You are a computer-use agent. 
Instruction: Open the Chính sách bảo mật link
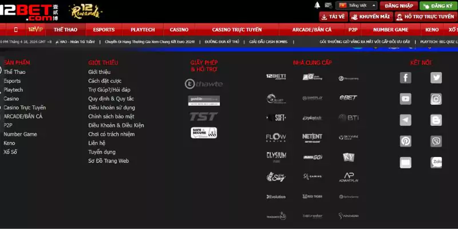(111, 116)
